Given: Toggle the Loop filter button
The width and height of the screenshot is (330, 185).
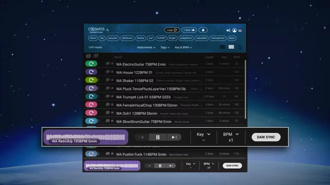Looking at the screenshot, I should coord(172,30).
